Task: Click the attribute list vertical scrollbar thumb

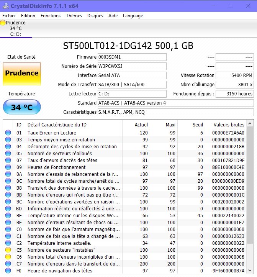Action: point(250,185)
